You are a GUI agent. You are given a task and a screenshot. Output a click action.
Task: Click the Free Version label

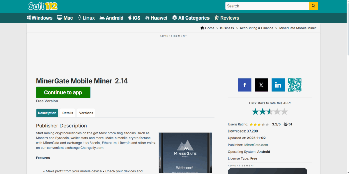(47, 101)
